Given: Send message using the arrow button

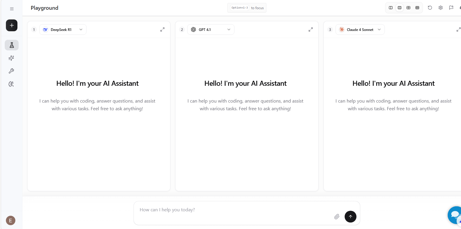Looking at the screenshot, I should click(x=351, y=217).
